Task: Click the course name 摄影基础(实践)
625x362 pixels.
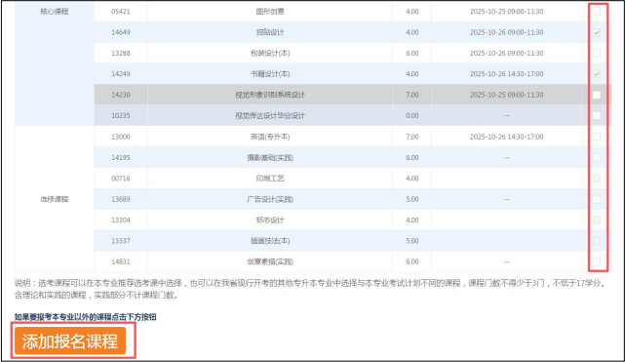Action: [270, 157]
